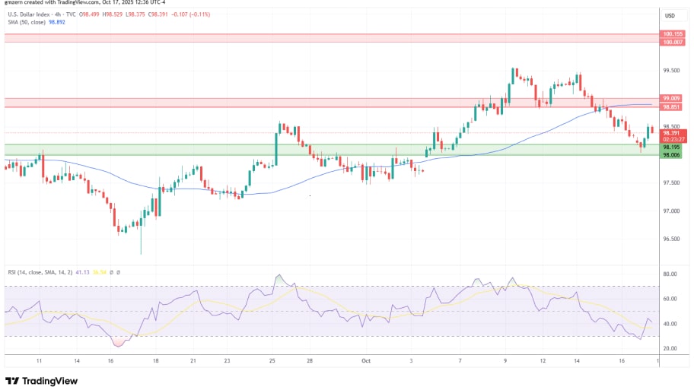The width and height of the screenshot is (694, 390).
Task: Select the green support zone rectangle
Action: tap(327, 150)
